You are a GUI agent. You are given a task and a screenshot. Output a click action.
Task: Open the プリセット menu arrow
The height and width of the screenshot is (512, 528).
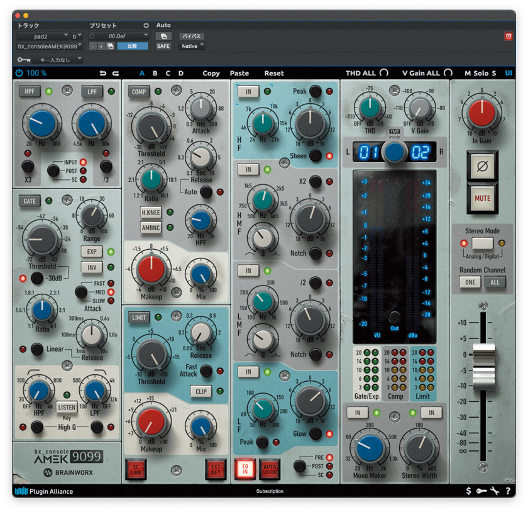point(146,26)
